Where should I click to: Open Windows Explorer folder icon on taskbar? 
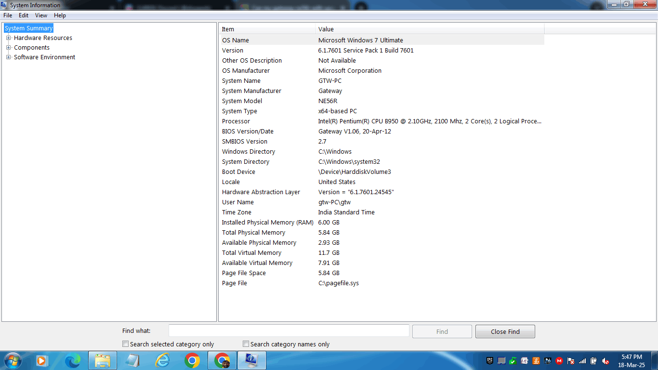tap(103, 360)
